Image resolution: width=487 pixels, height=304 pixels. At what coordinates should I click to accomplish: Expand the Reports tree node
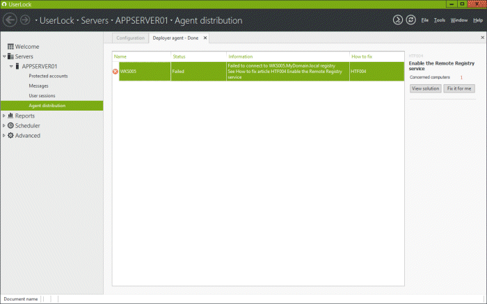(x=4, y=115)
